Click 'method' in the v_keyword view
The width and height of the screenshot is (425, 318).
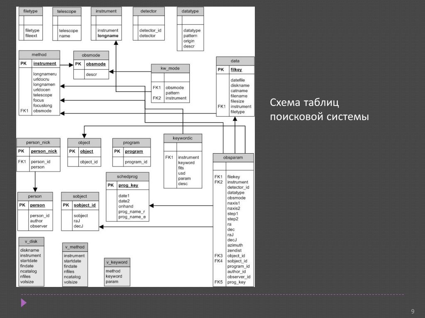pos(113,271)
